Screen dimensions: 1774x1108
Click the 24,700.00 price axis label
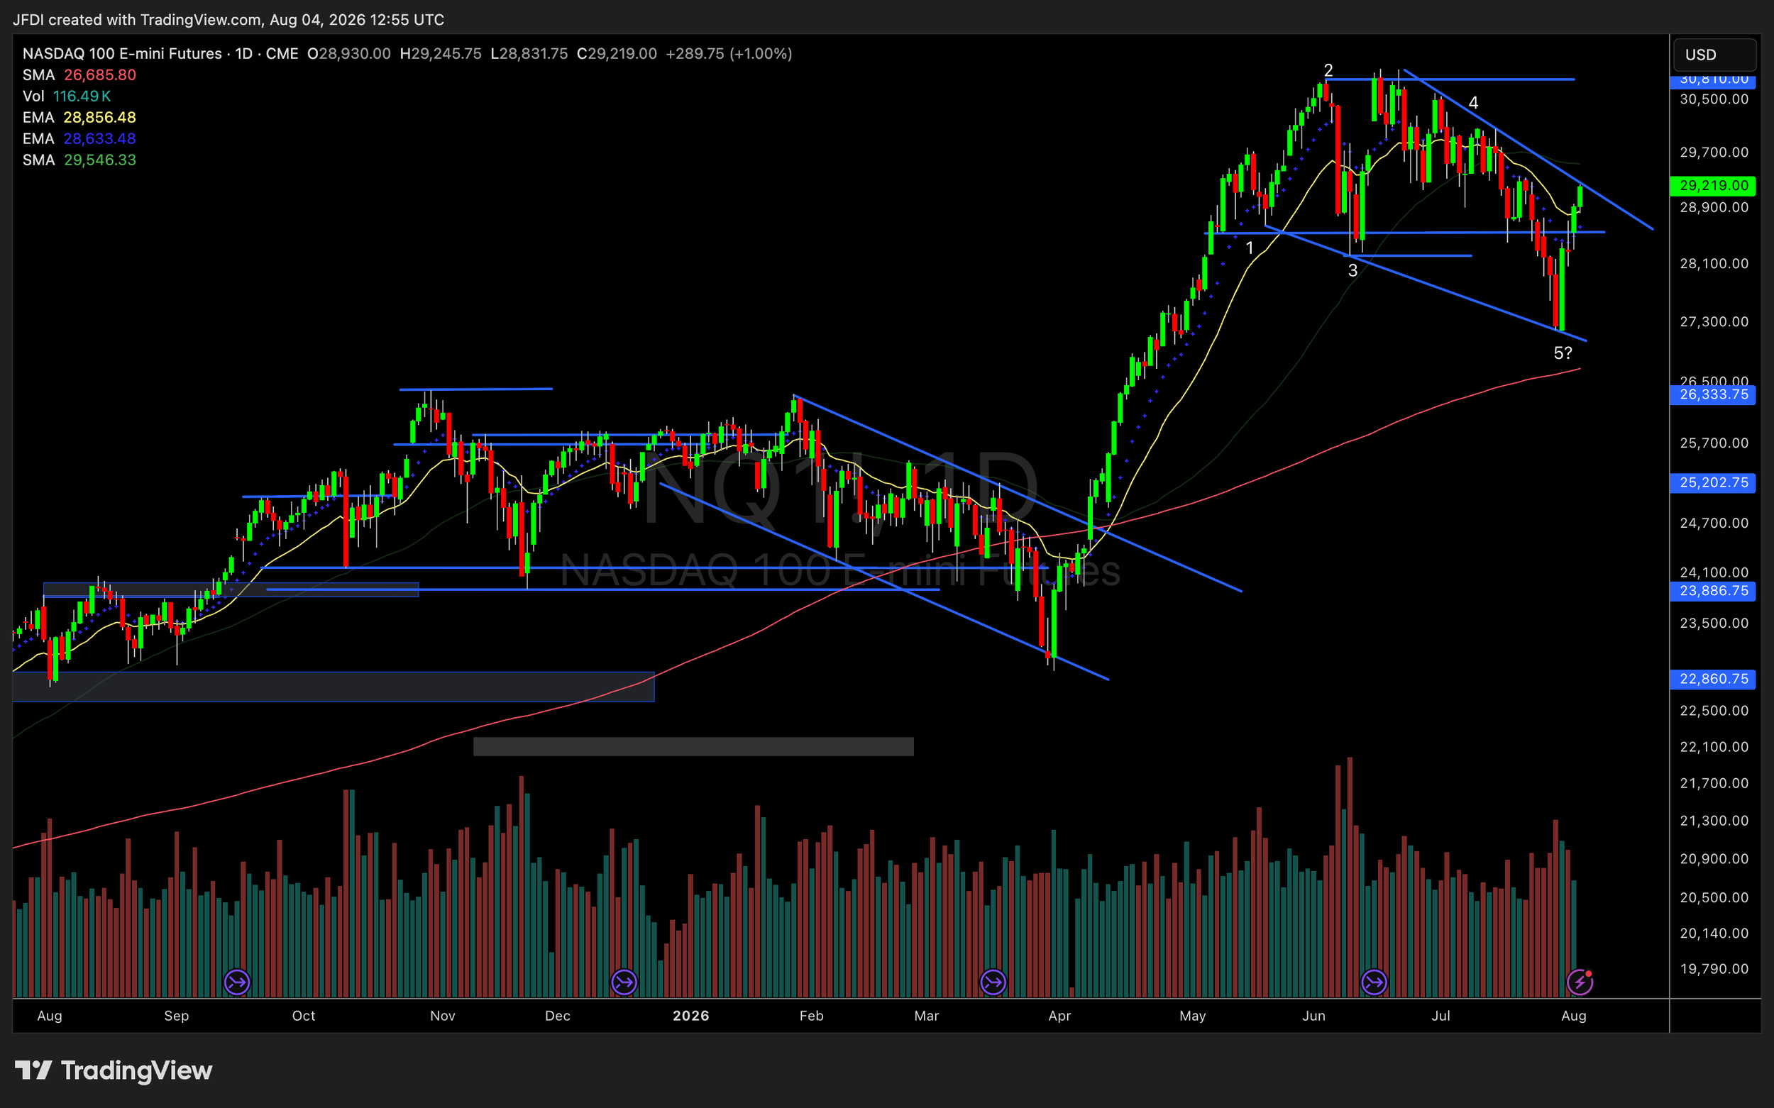point(1714,523)
